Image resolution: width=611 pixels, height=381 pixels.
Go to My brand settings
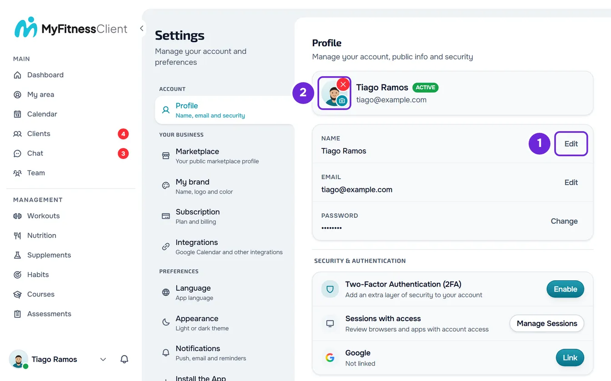click(224, 186)
